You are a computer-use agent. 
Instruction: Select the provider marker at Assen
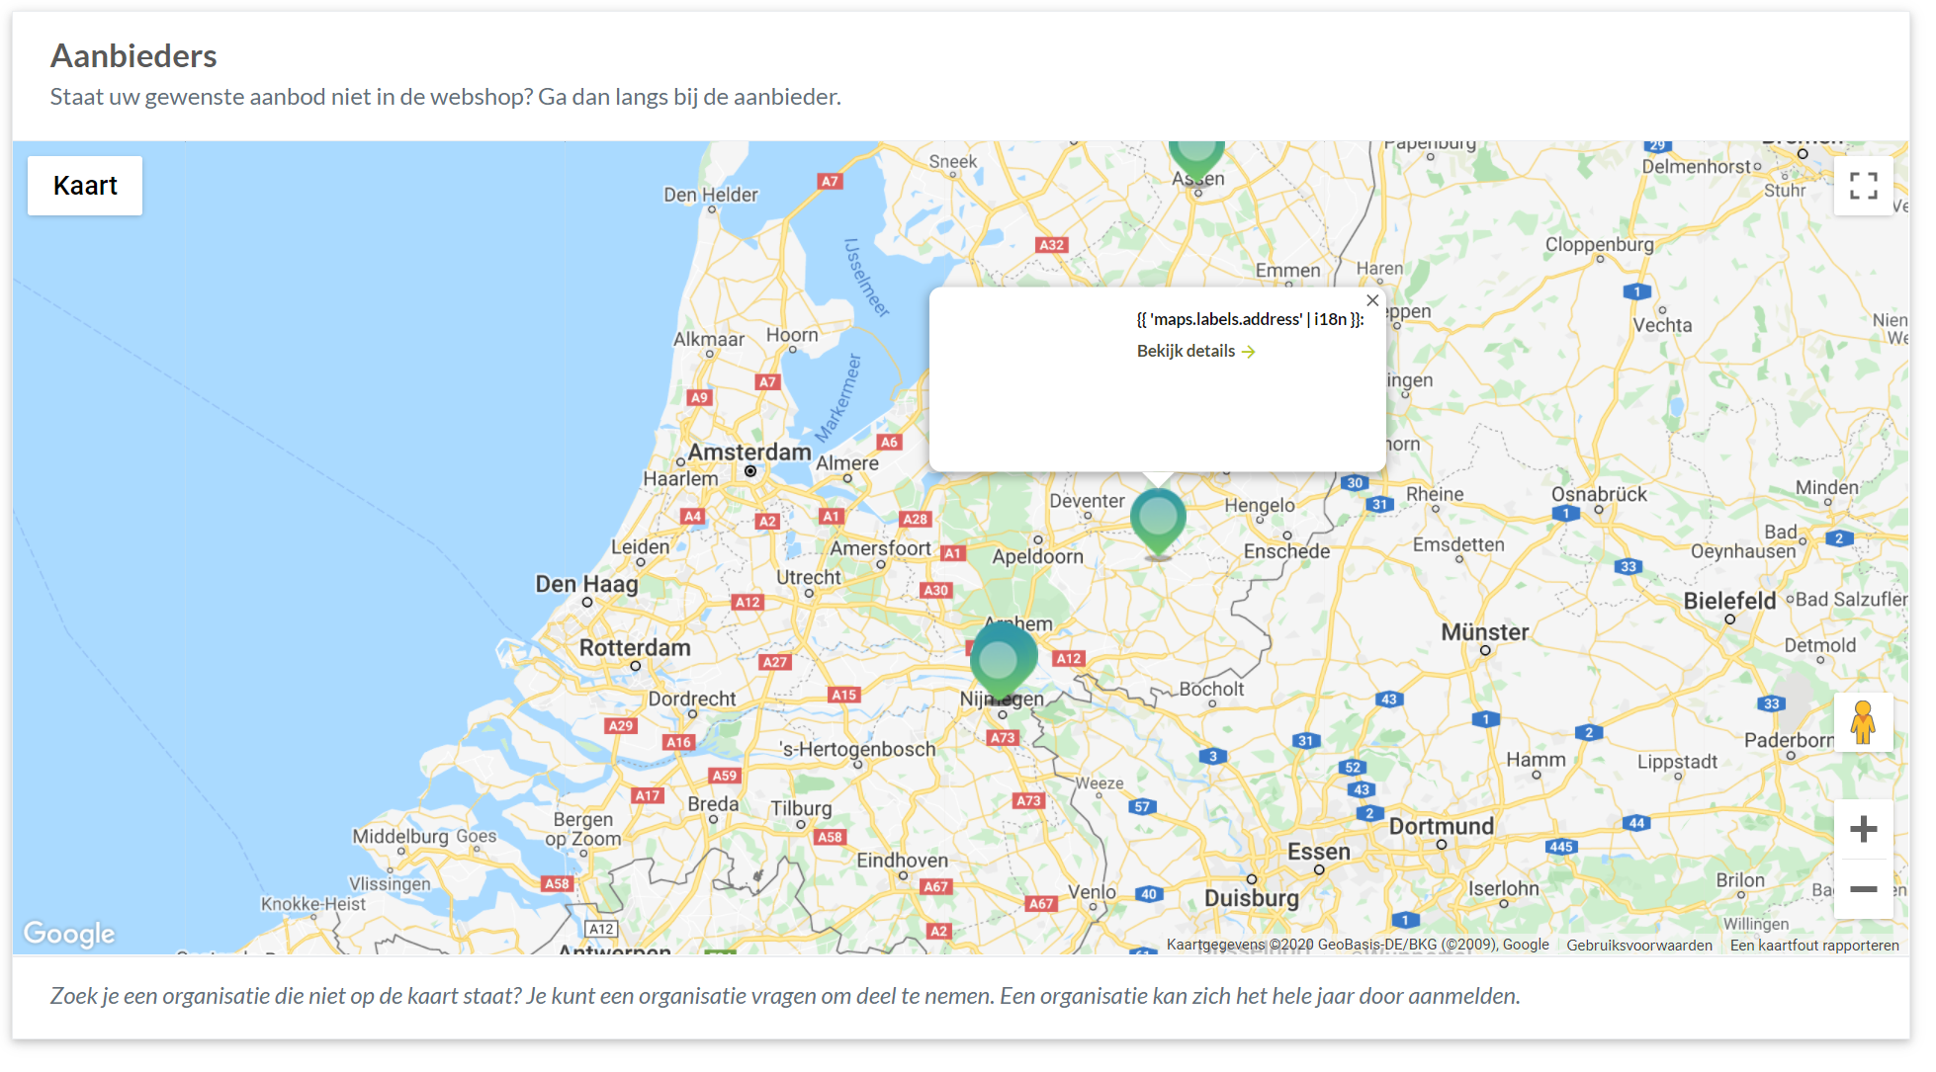(x=1196, y=158)
